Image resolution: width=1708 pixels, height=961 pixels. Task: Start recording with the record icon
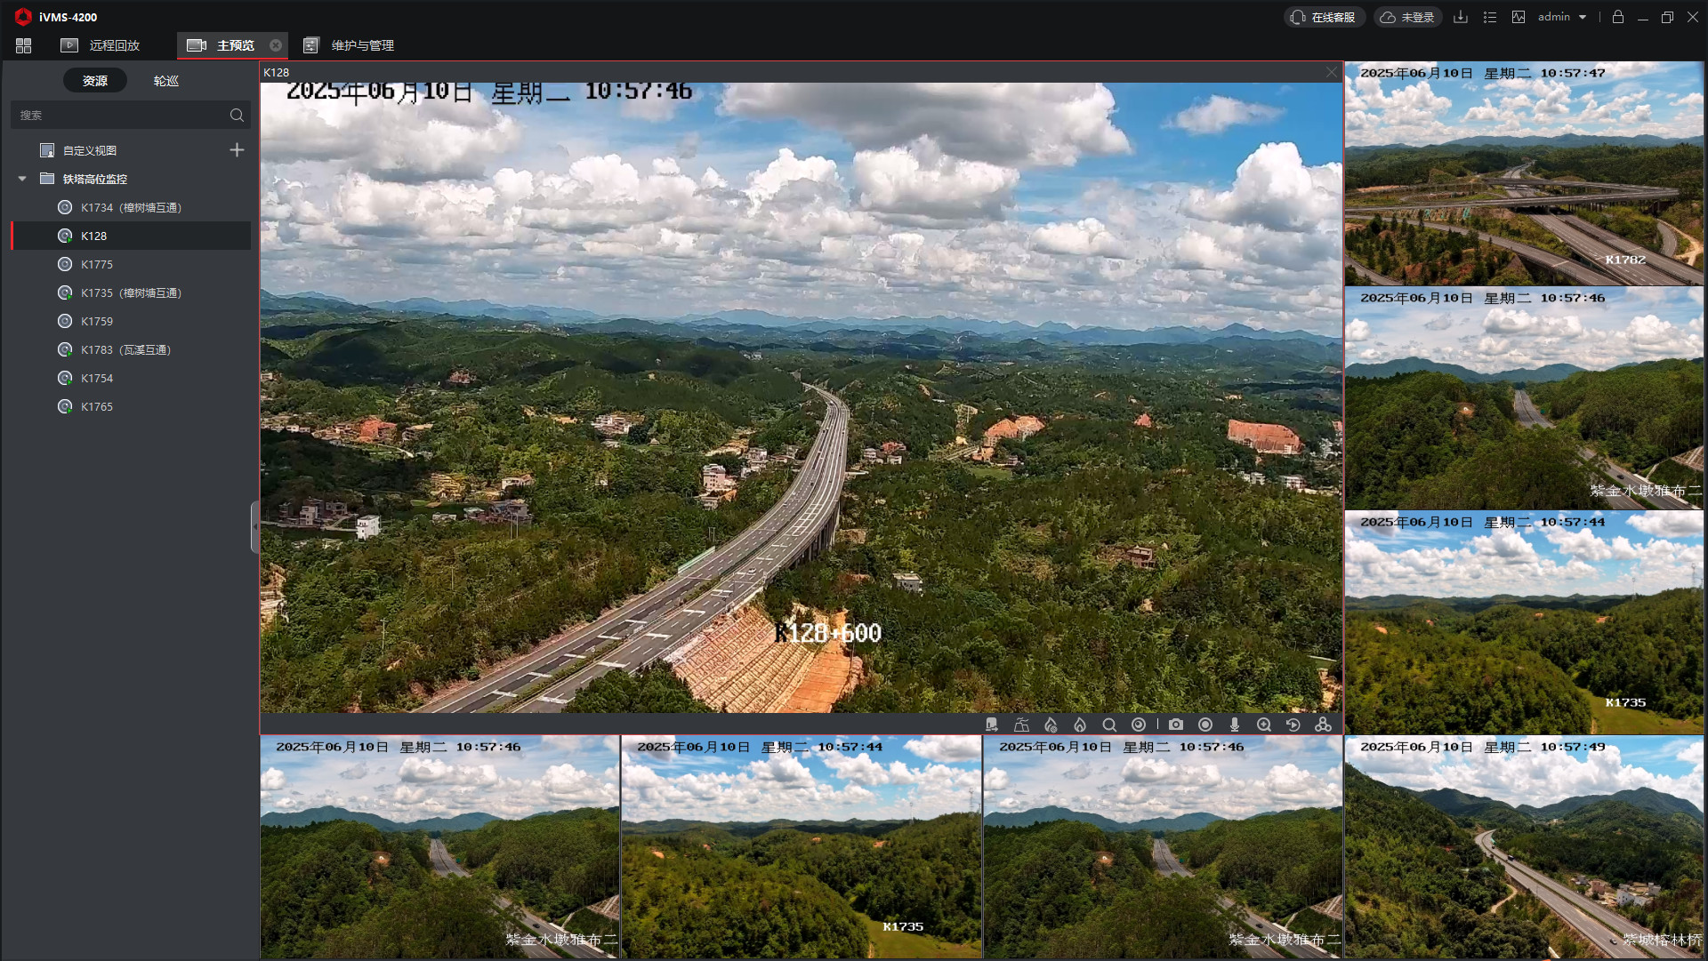[x=1205, y=725]
